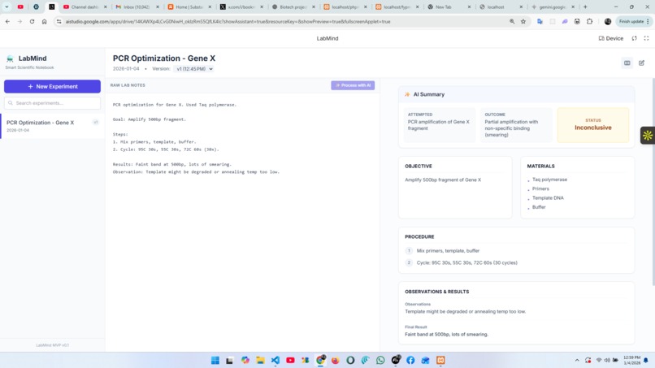Select PCR Optimization - Gene X experiment entry
The image size is (655, 368).
pos(52,126)
